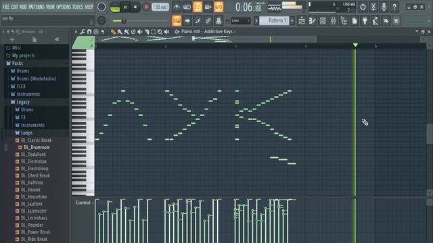This screenshot has height=243, width=433.
Task: Open the FILE menu
Action: coord(6,7)
